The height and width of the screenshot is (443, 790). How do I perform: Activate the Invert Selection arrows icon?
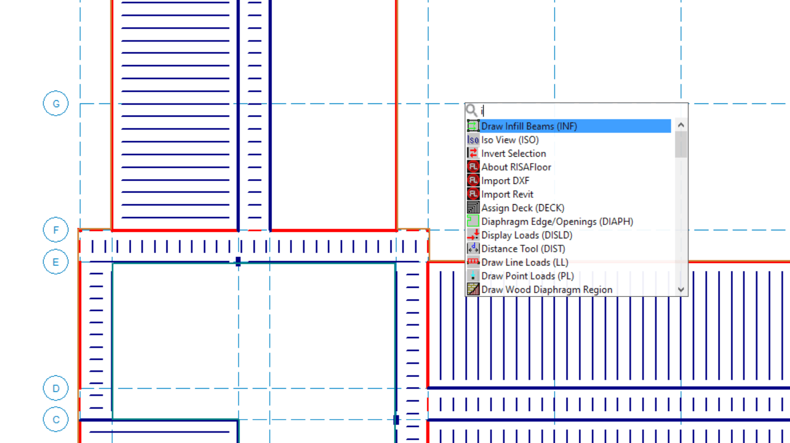click(473, 153)
